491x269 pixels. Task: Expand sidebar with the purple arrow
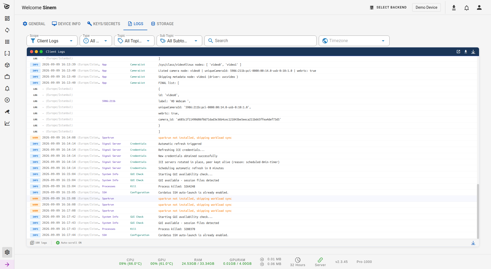(7, 264)
